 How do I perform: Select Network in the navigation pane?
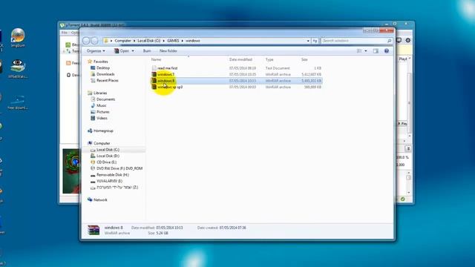pyautogui.click(x=100, y=200)
